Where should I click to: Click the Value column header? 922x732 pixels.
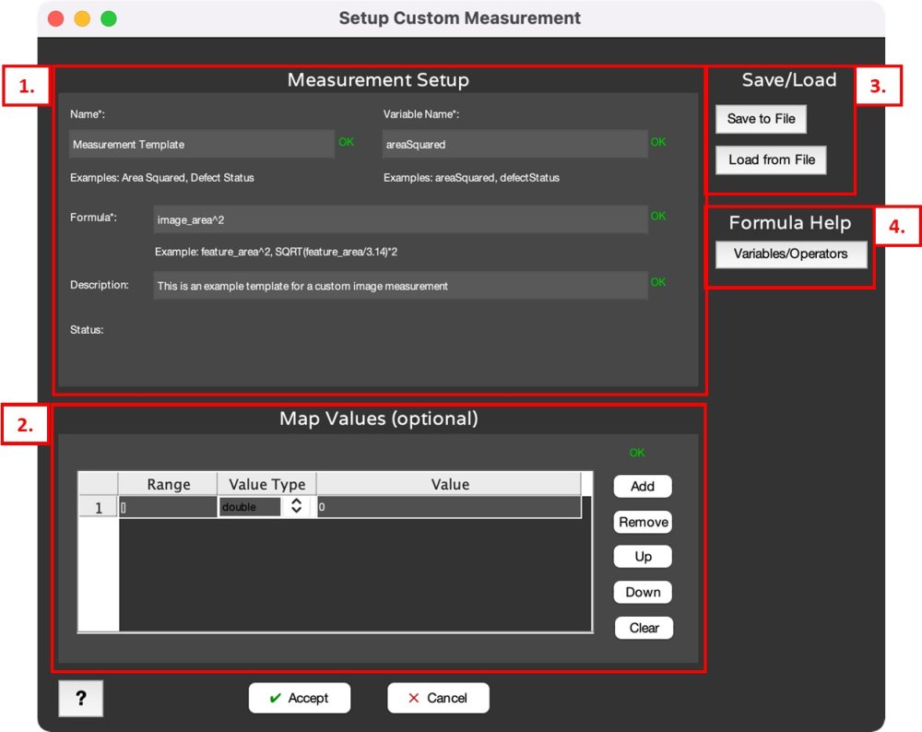pos(450,484)
